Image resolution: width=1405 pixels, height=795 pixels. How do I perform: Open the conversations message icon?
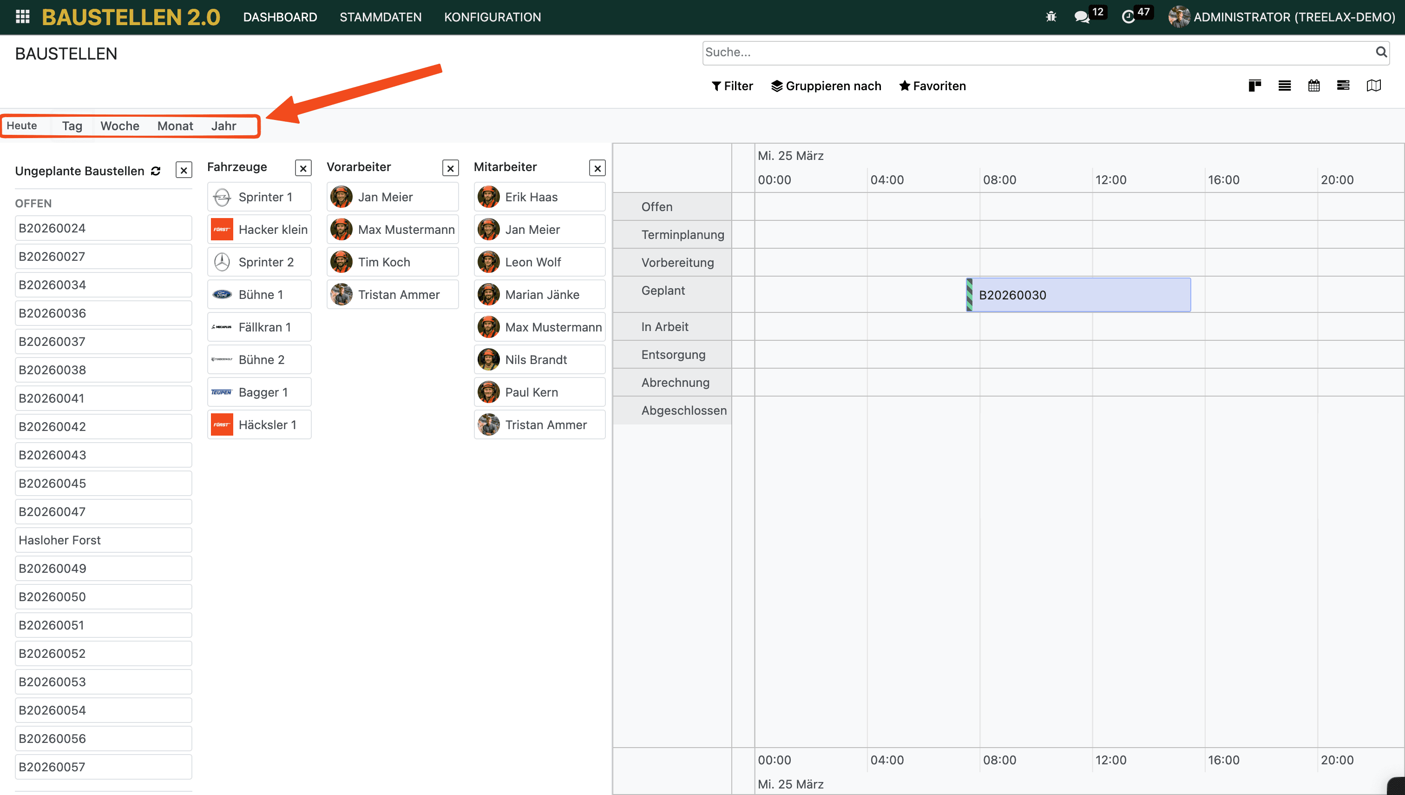click(x=1082, y=17)
